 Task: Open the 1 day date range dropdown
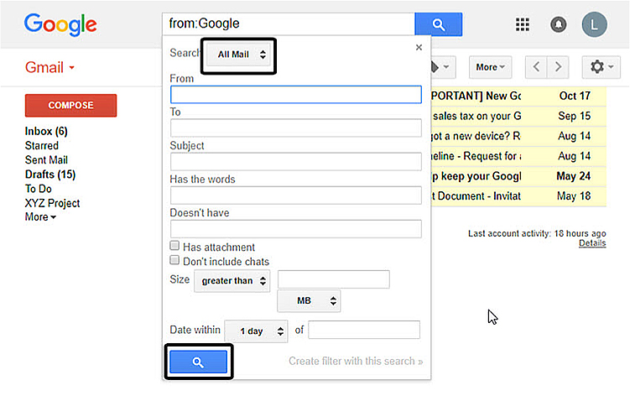(256, 331)
